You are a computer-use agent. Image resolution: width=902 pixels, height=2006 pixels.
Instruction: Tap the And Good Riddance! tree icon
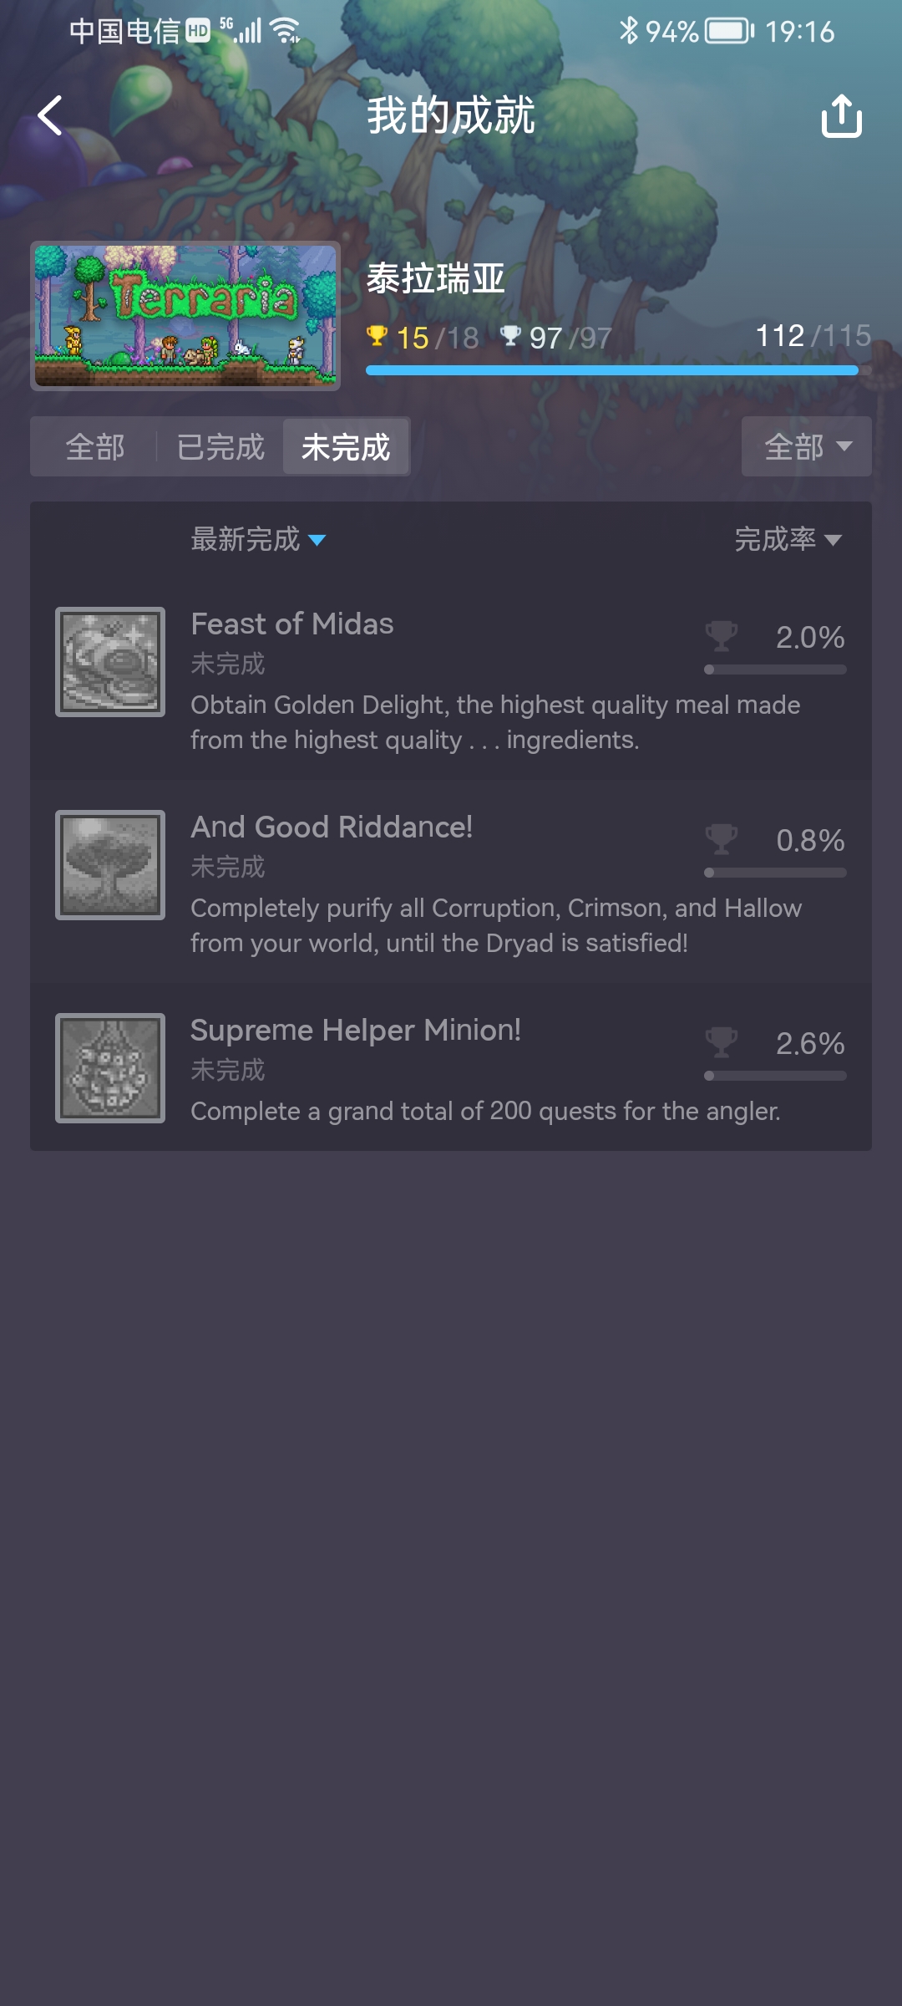click(x=110, y=865)
